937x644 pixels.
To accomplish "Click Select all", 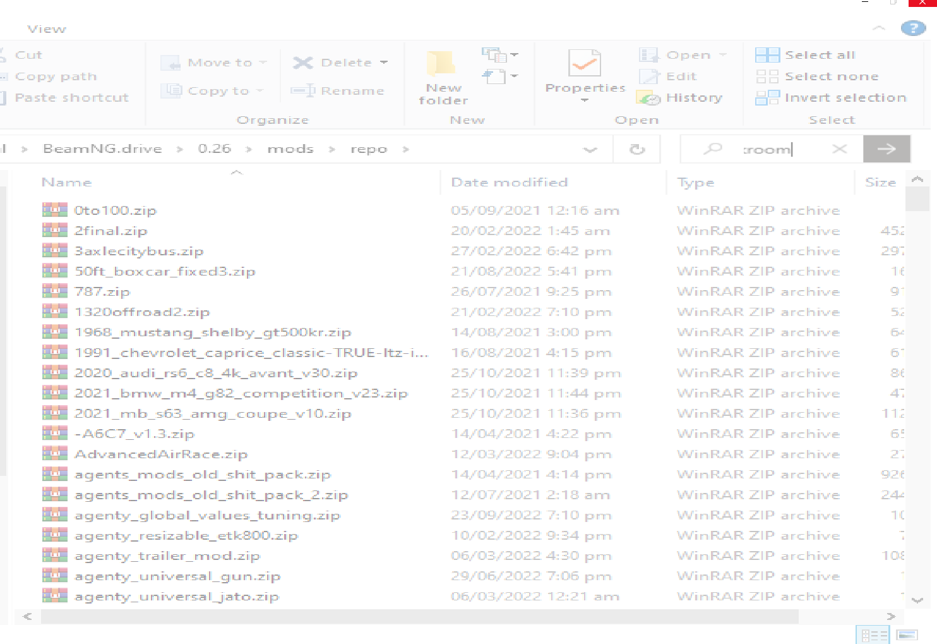I will pos(806,55).
